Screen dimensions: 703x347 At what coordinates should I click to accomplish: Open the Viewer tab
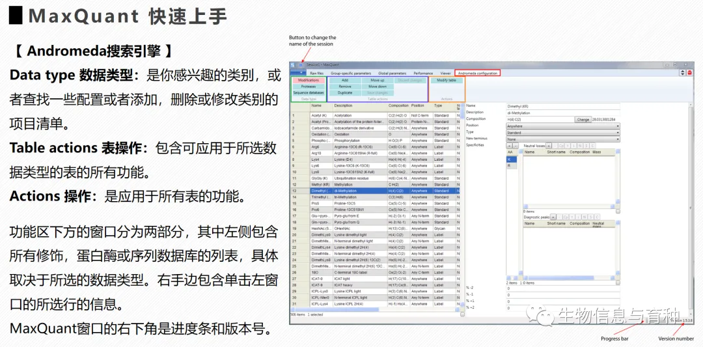point(445,73)
